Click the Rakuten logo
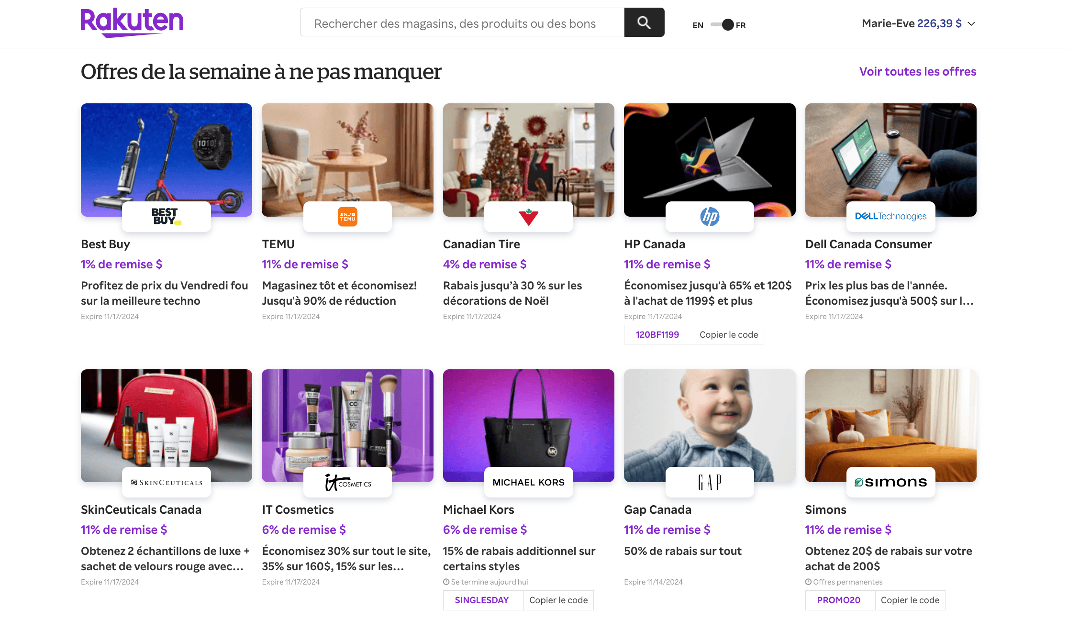Screen dimensions: 1068x619 point(132,22)
